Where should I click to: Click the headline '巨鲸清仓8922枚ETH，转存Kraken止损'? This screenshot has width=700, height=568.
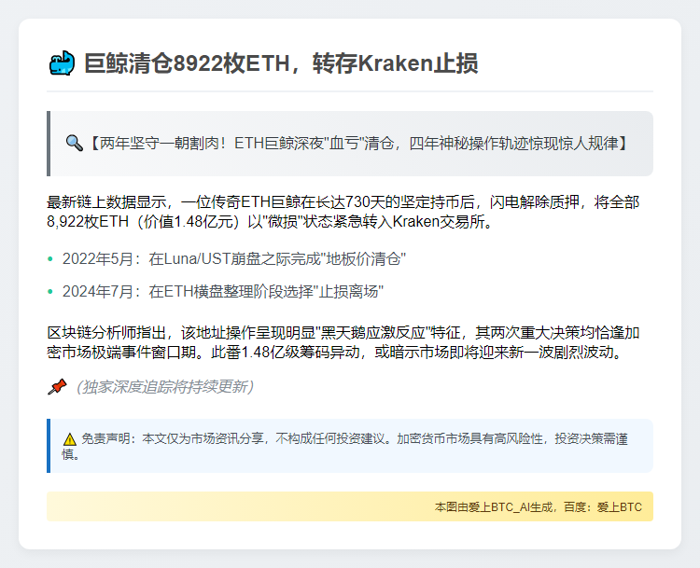pyautogui.click(x=281, y=62)
